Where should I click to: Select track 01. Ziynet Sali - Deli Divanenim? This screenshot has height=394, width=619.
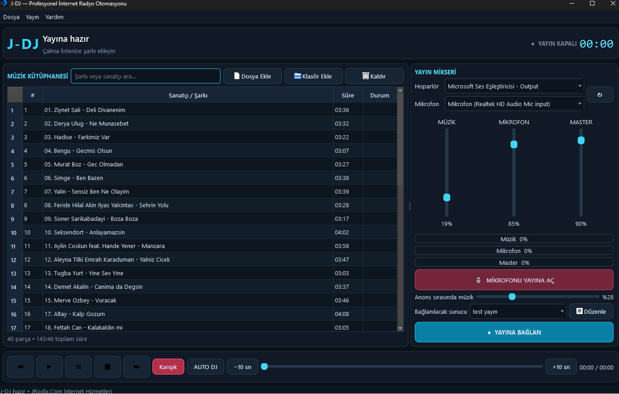[x=188, y=110]
